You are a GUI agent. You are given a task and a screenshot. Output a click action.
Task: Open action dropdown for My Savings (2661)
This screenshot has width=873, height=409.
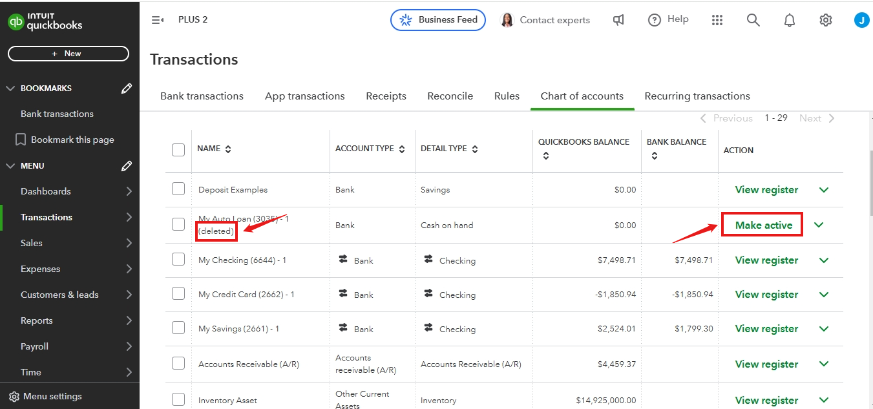[824, 329]
